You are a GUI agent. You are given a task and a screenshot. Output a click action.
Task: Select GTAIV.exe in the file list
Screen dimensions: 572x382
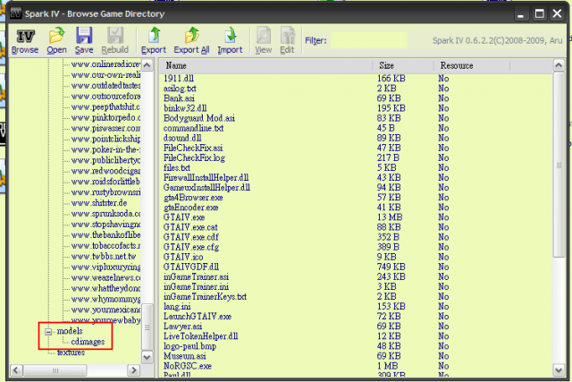(184, 216)
